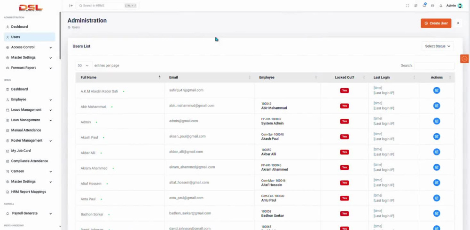Edit user Abir Mahammud
The image size is (470, 230).
pyautogui.click(x=437, y=106)
